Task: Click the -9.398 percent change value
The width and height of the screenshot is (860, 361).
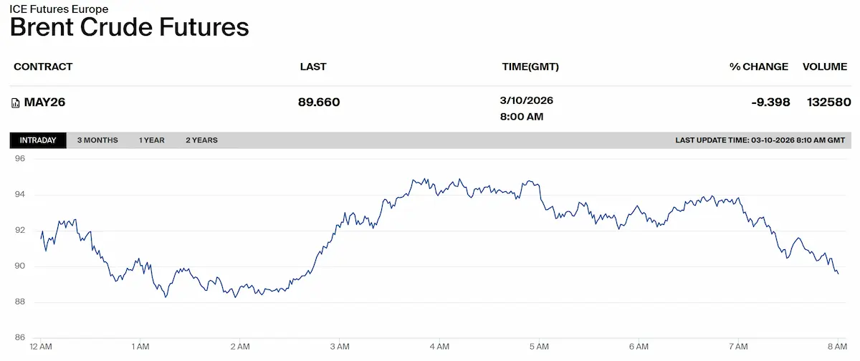Action: pyautogui.click(x=770, y=102)
